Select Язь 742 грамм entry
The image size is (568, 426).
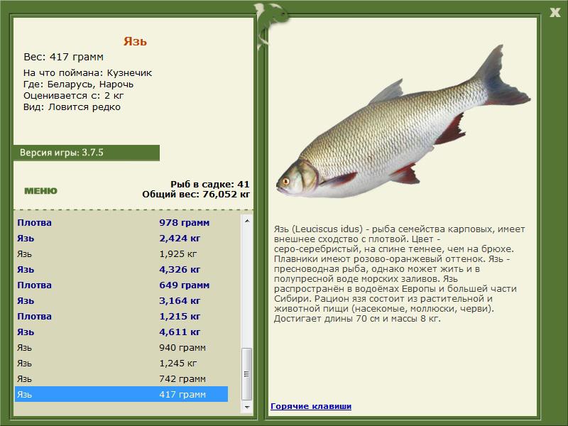point(121,379)
